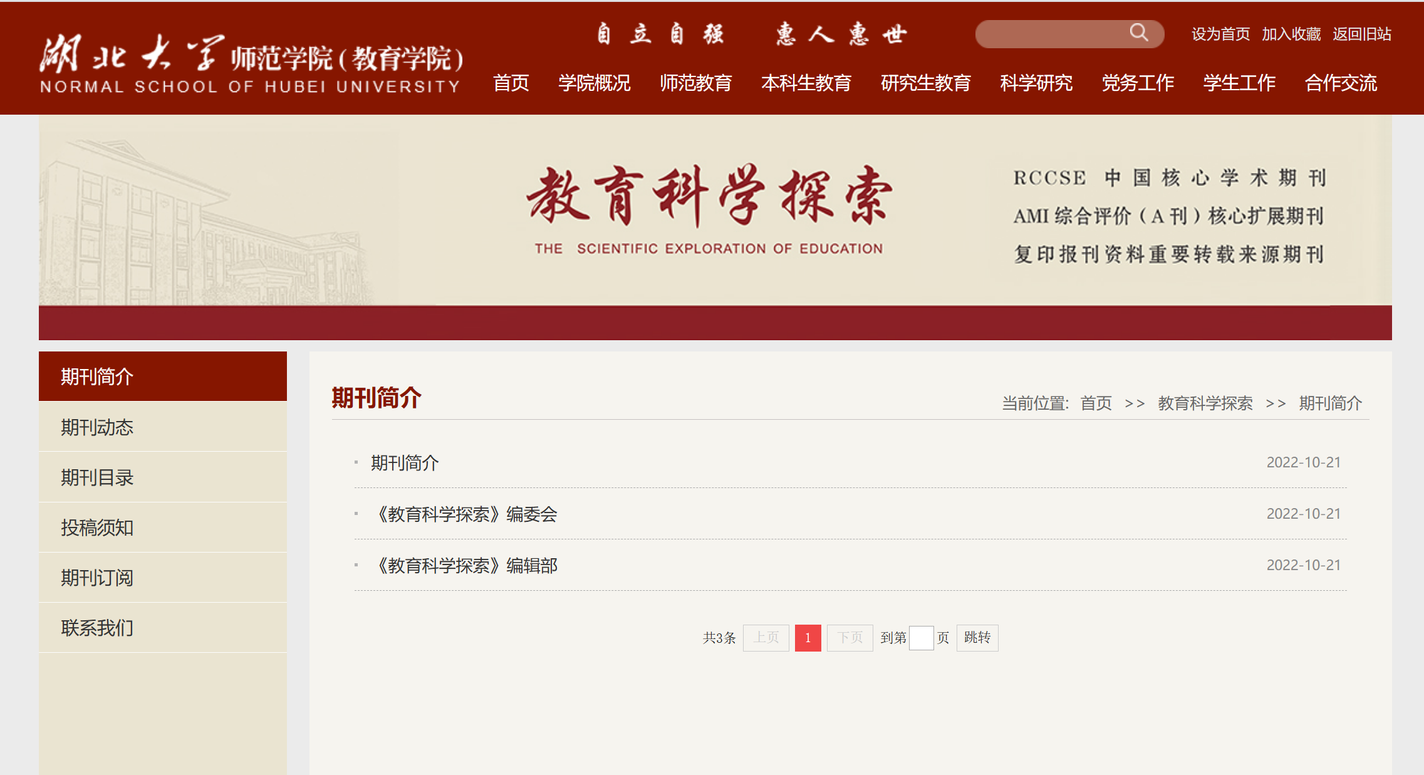Viewport: 1424px width, 775px height.
Task: Open 党务工作 navigation menu
Action: point(1138,83)
